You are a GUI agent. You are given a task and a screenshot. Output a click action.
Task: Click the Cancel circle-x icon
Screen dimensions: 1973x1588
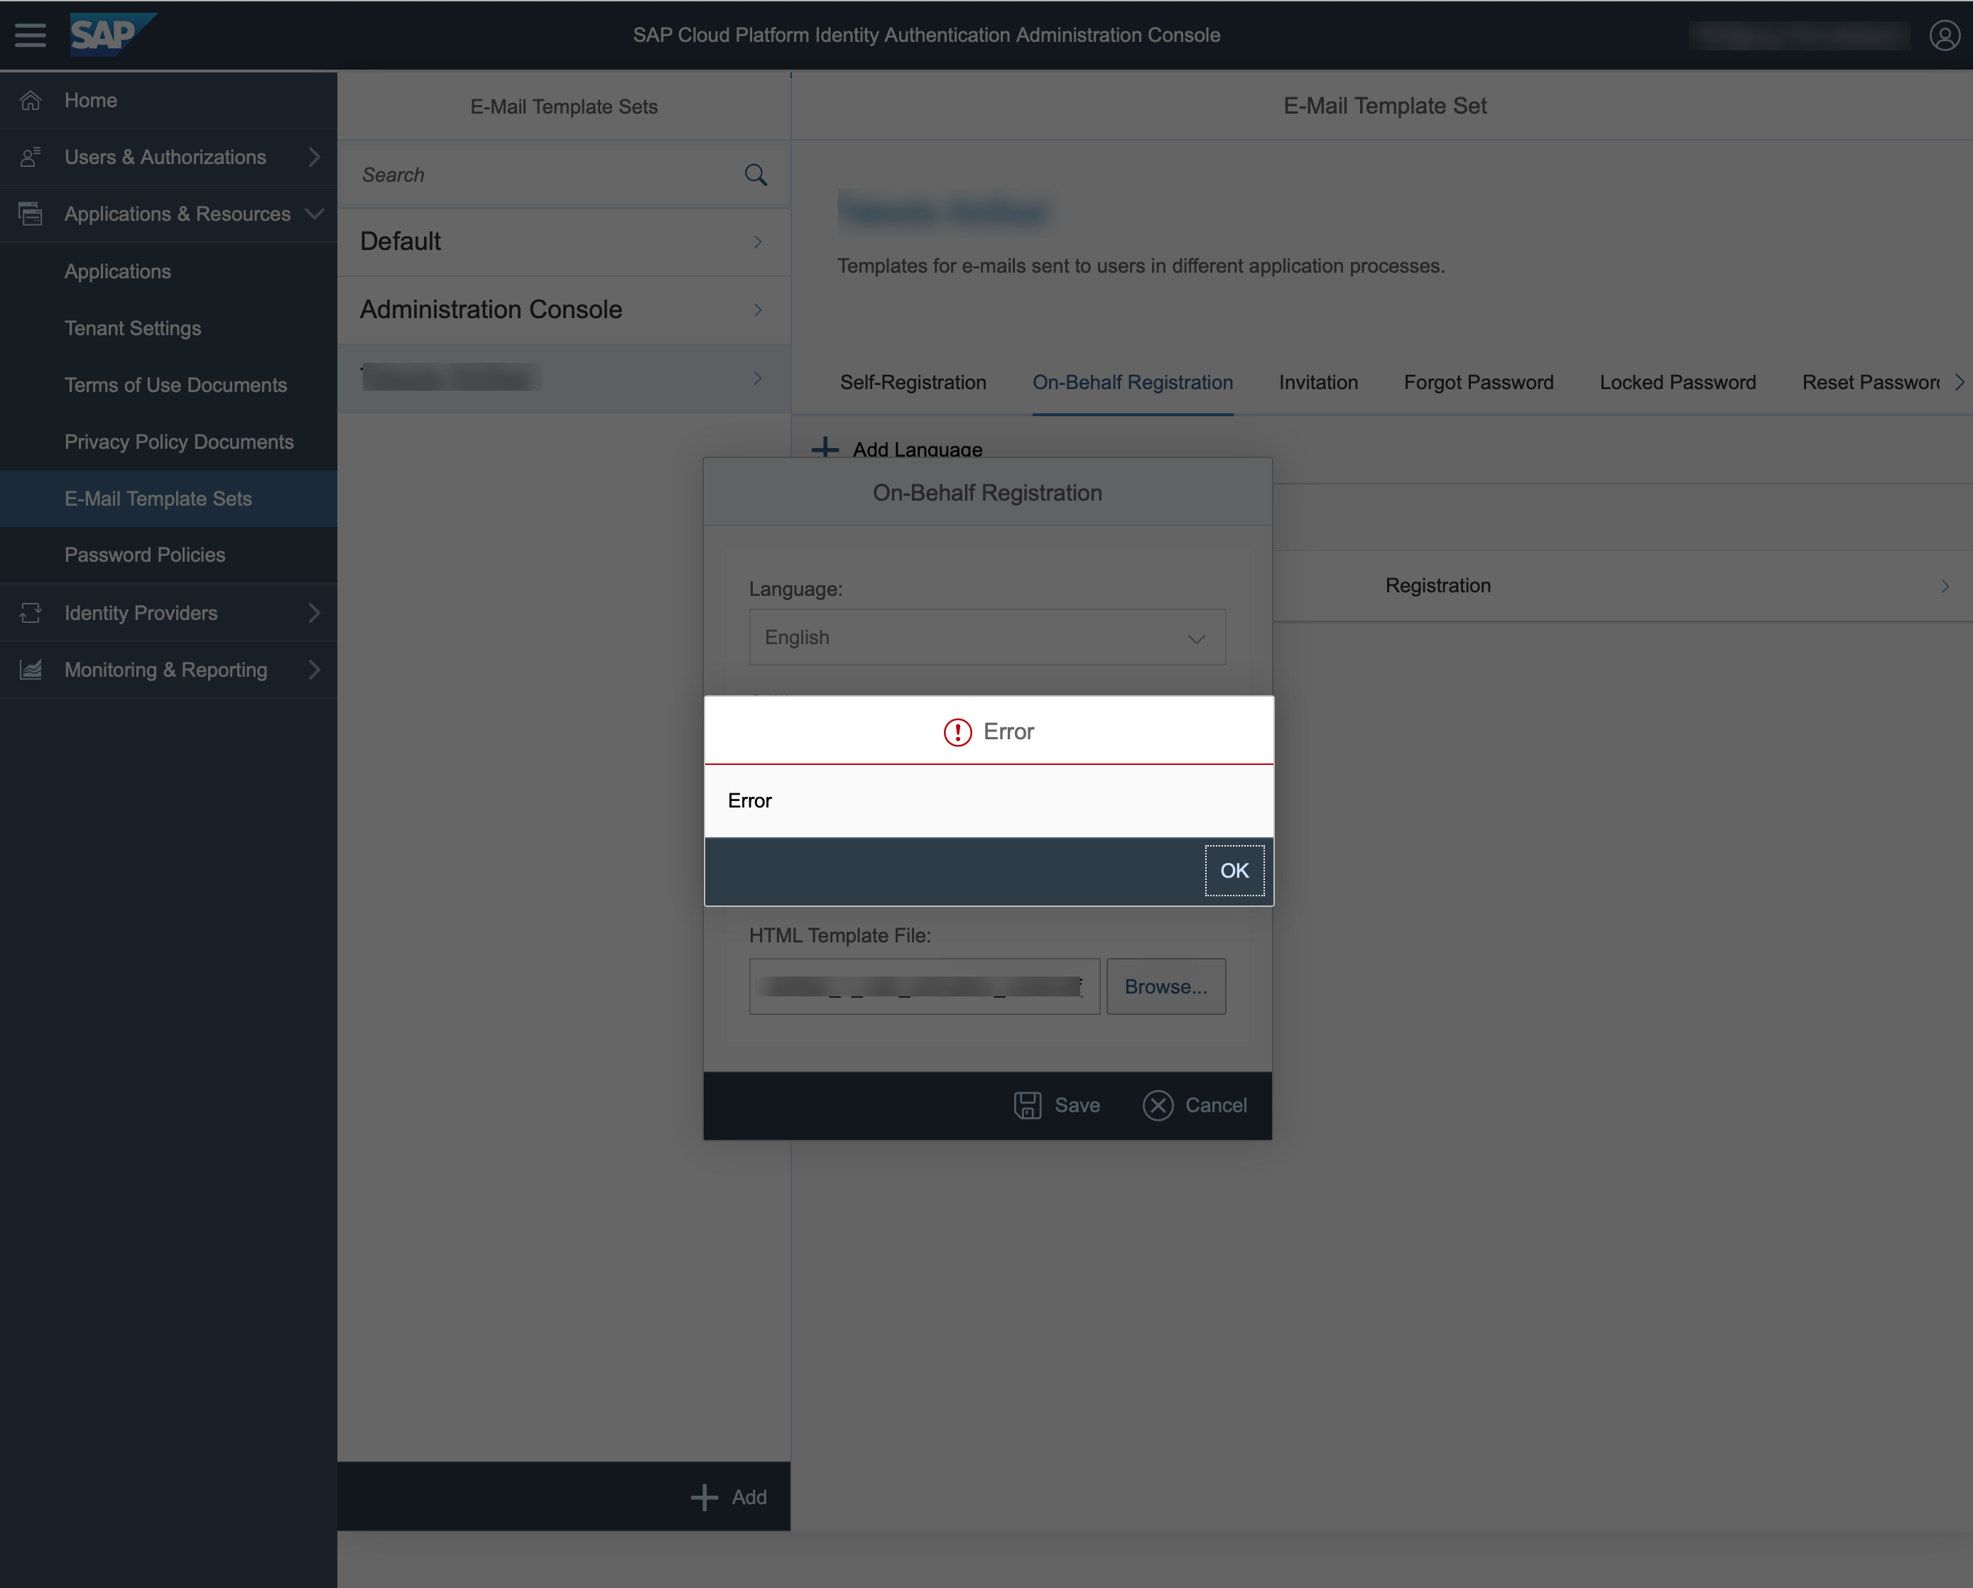(x=1158, y=1106)
